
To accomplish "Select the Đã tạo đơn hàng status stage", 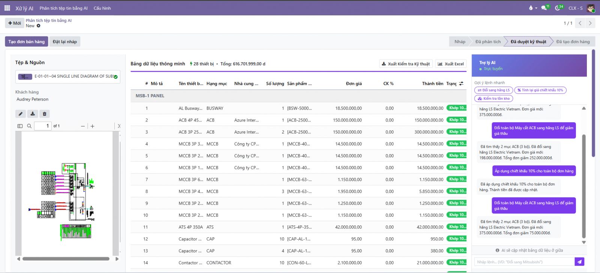I will pos(573,42).
